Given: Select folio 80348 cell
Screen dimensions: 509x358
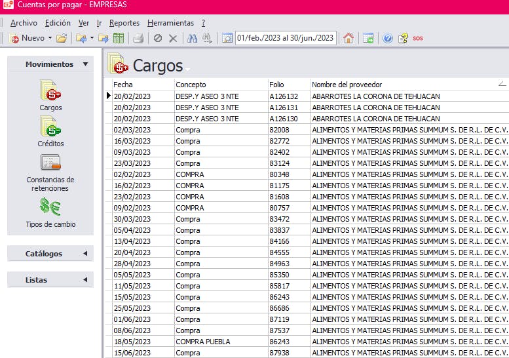Looking at the screenshot, I should click(x=290, y=174).
